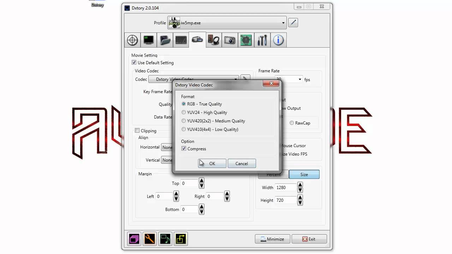Click the Left margin input field
The image size is (452, 254).
[x=164, y=196]
